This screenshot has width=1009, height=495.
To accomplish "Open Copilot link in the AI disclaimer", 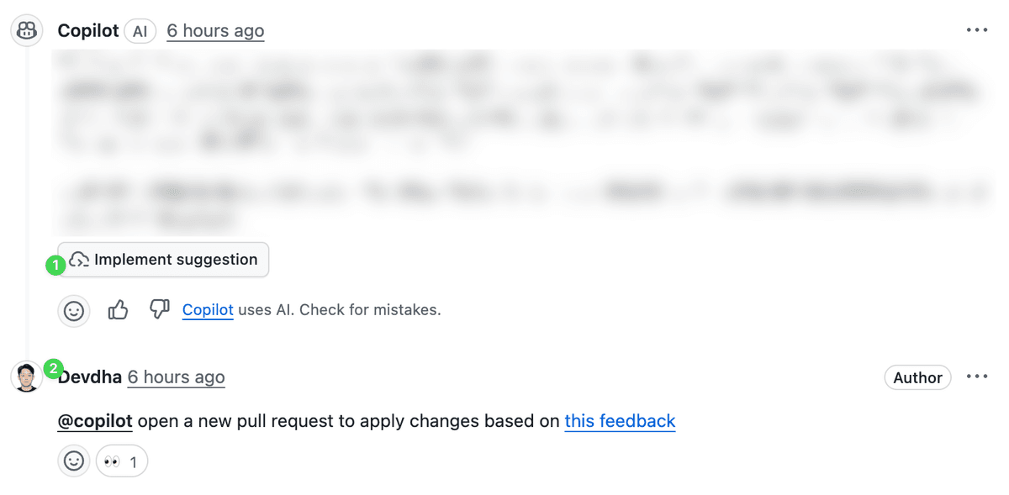I will click(x=208, y=310).
